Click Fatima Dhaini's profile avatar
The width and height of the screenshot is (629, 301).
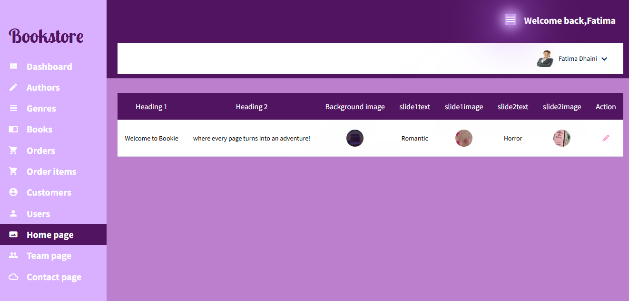(545, 59)
